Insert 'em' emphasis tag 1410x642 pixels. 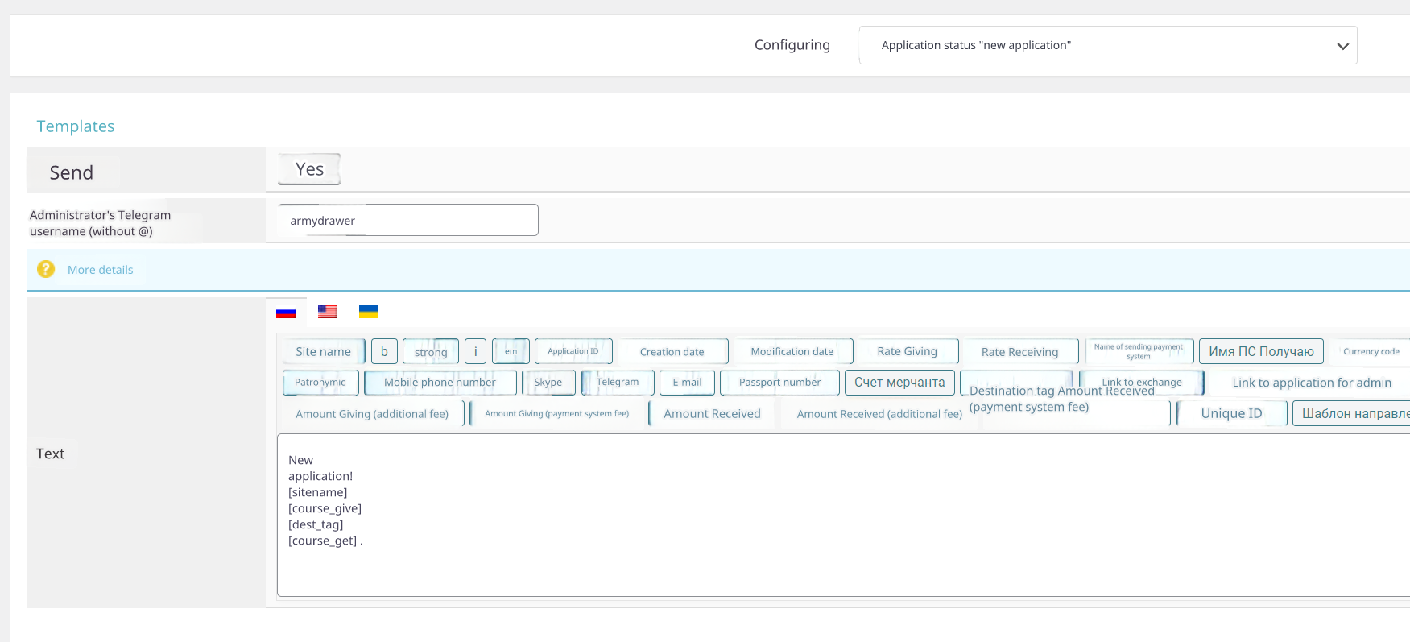tap(511, 351)
